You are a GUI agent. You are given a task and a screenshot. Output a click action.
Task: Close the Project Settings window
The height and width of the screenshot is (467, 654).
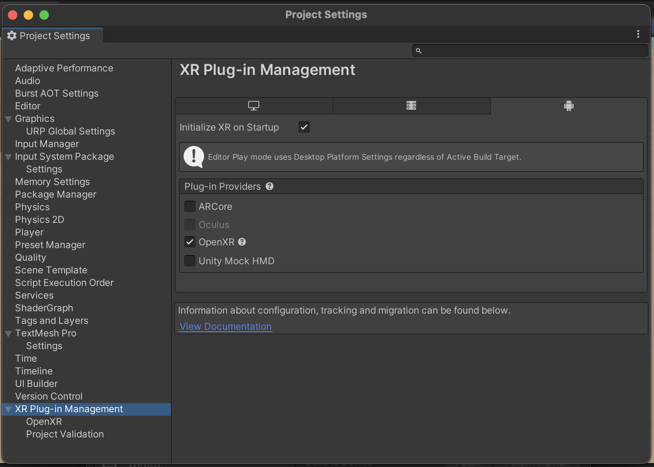click(13, 15)
